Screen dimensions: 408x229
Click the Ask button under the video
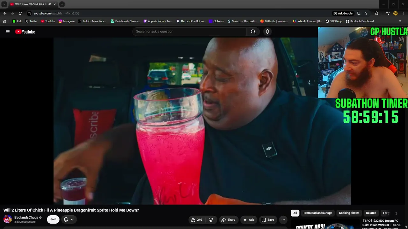click(x=248, y=220)
